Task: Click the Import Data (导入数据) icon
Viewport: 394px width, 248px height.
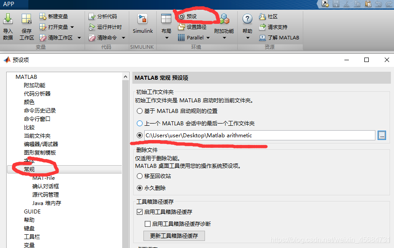Action: 8,19
